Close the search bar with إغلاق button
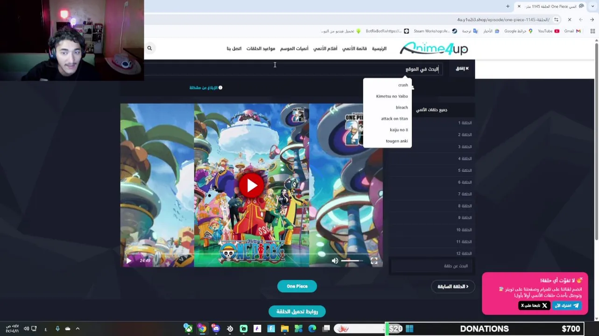The height and width of the screenshot is (336, 599). click(x=462, y=69)
